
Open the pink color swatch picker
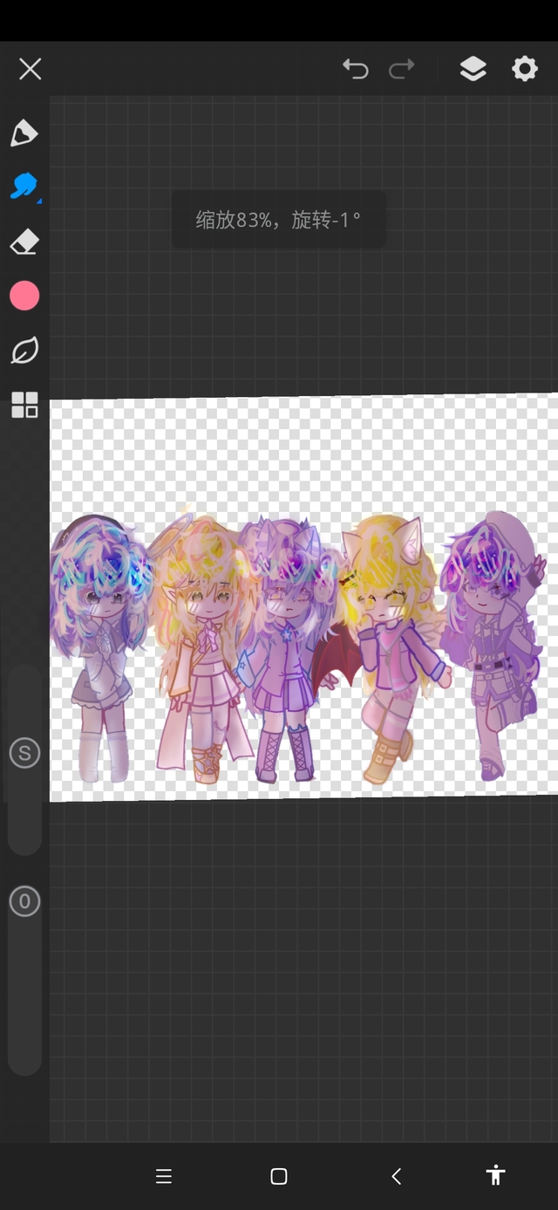click(x=24, y=296)
